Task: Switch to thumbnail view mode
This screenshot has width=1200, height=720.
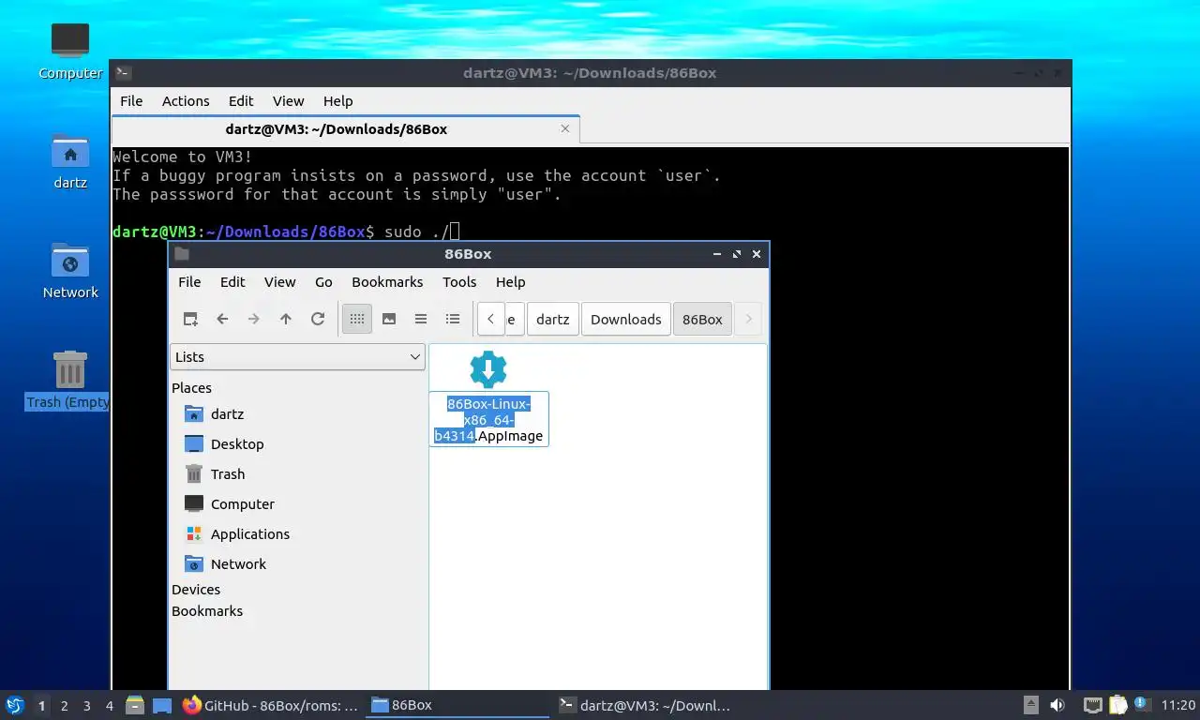Action: (389, 319)
